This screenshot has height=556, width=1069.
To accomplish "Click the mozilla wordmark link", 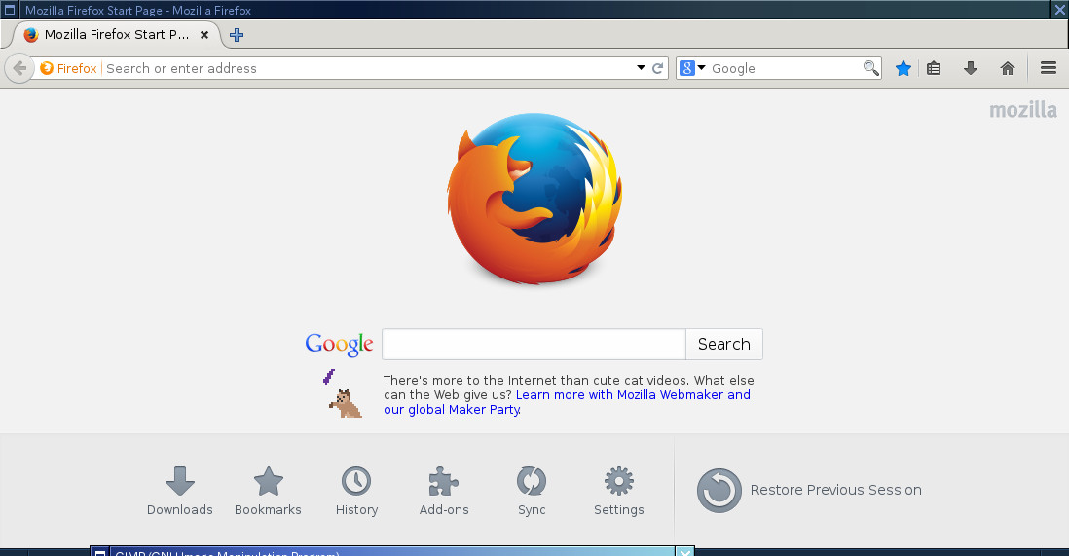I will (x=1023, y=110).
